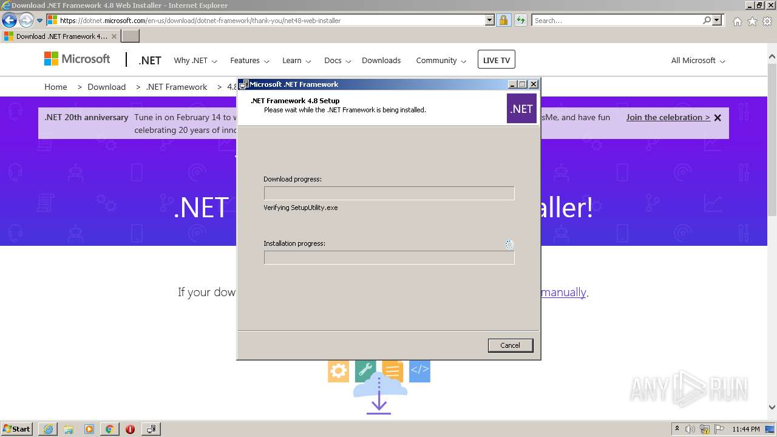Screen dimensions: 777x437
Task: Click the Download progress bar
Action: (x=389, y=193)
